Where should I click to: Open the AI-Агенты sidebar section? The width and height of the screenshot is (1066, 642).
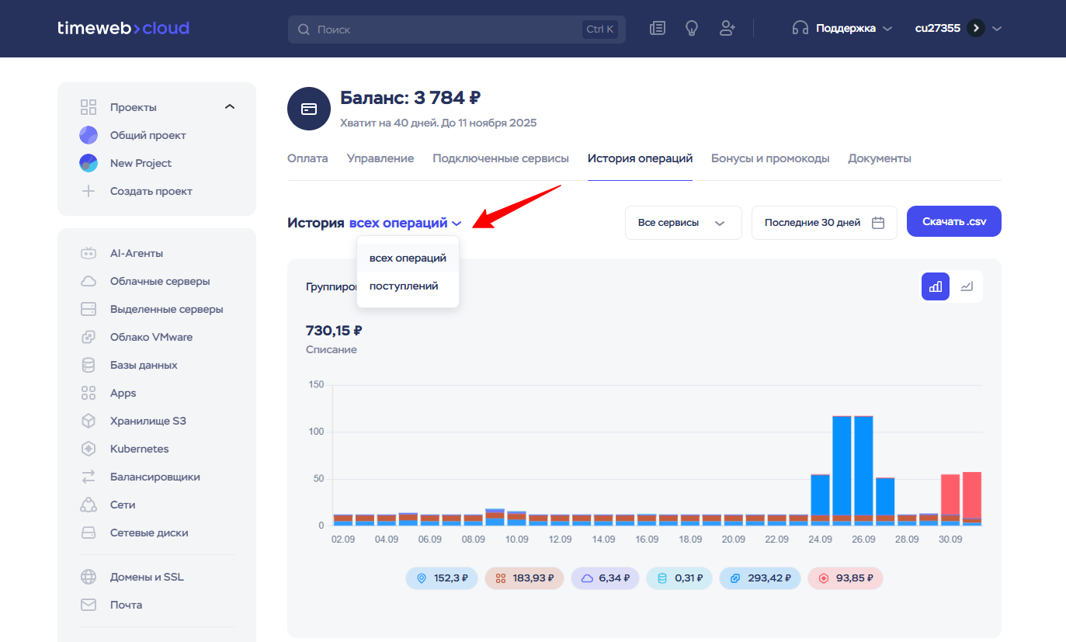click(136, 253)
